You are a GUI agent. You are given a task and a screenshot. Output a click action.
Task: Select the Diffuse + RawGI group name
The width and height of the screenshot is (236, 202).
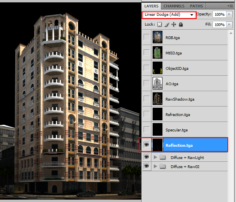click(185, 166)
